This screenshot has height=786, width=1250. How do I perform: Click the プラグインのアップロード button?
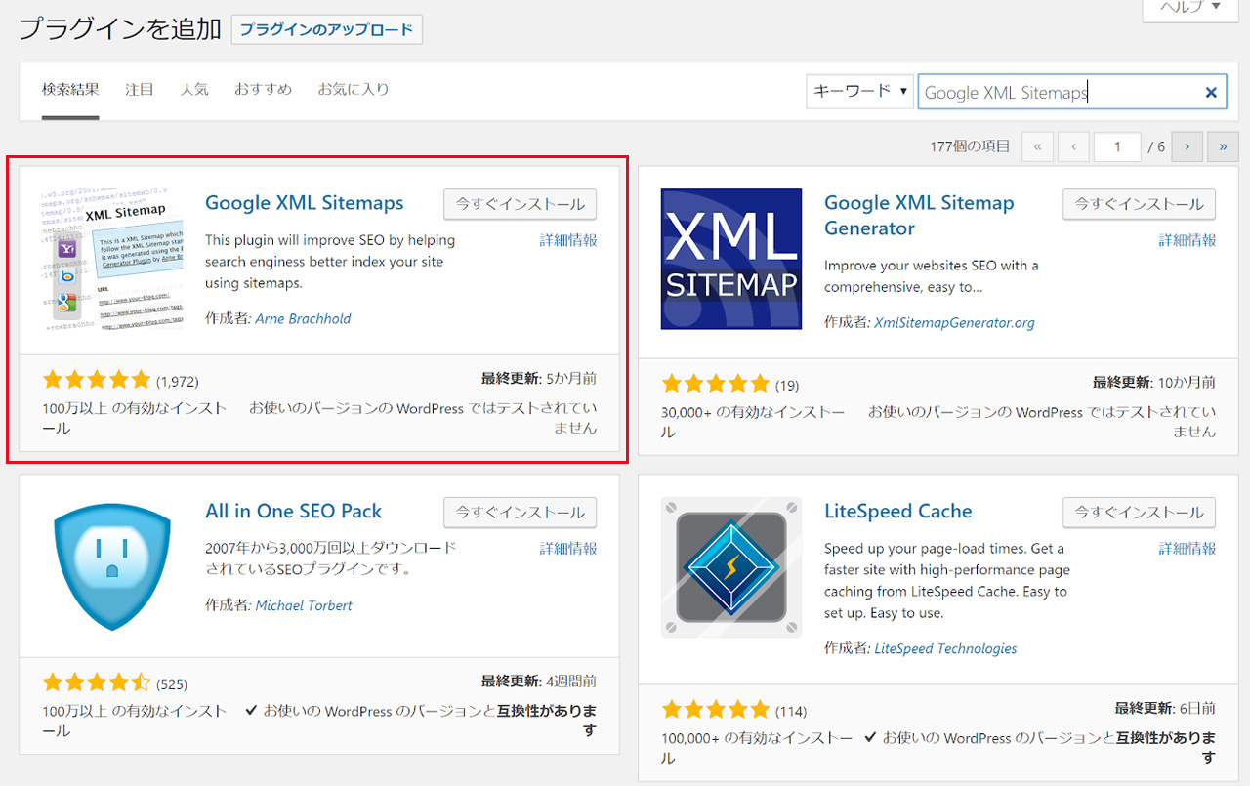pyautogui.click(x=326, y=29)
